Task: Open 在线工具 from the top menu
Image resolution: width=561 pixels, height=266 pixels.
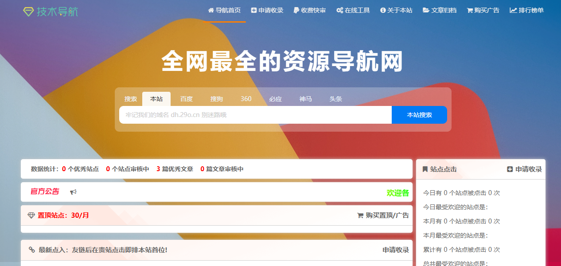Action: tap(353, 10)
